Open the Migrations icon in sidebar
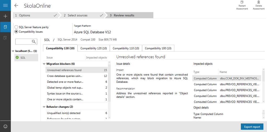 coord(5,38)
